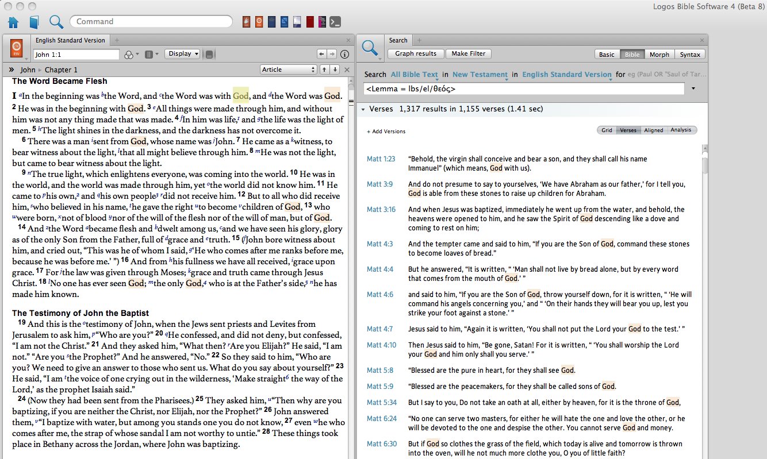Viewport: 767px width, 459px height.
Task: Click The Testimony of John the Baptist heading
Action: point(80,313)
